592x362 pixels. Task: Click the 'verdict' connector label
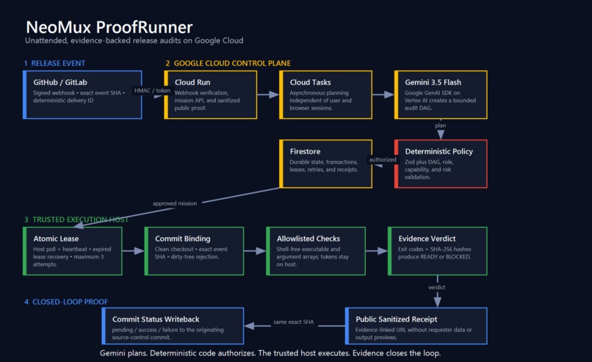(437, 287)
